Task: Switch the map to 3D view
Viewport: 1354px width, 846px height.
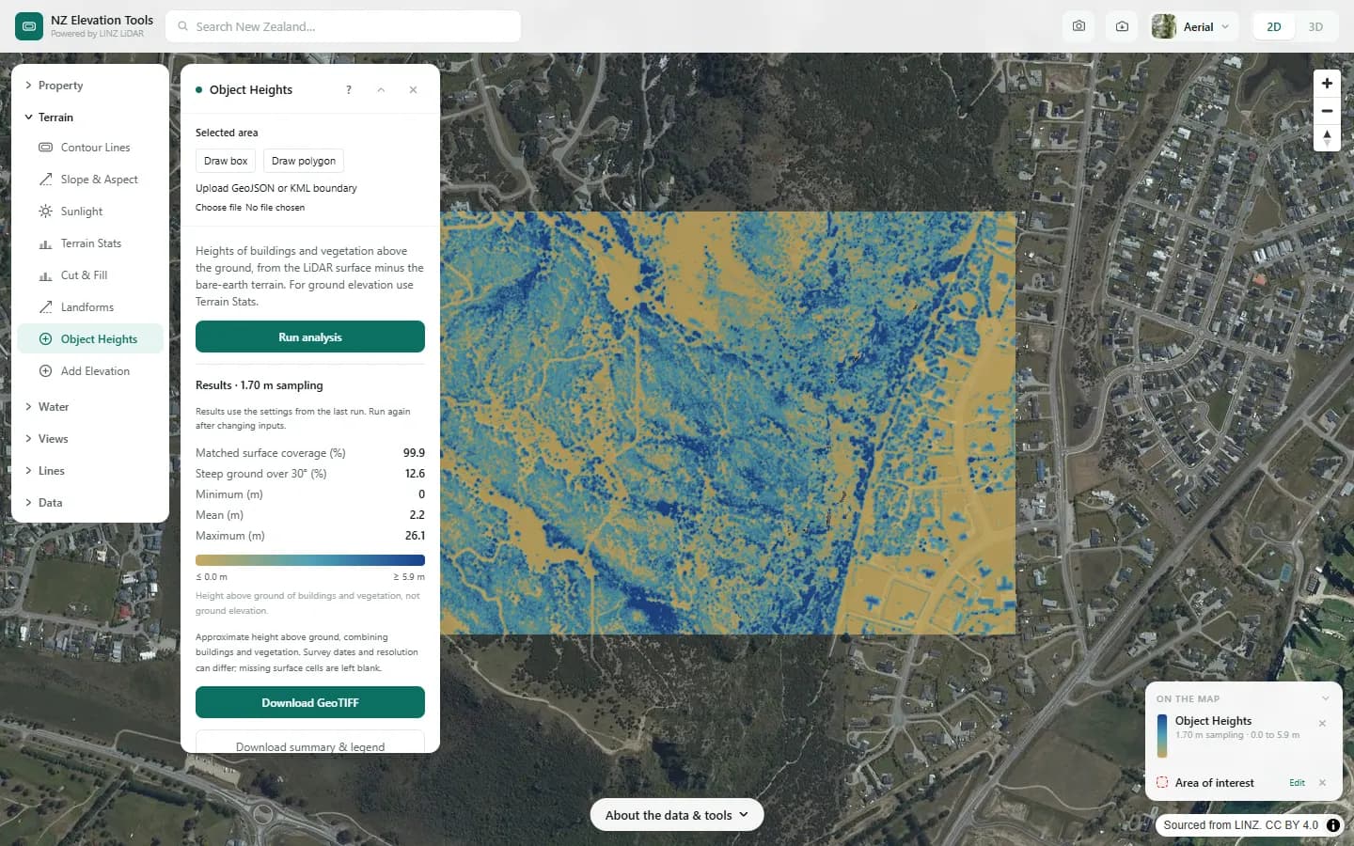Action: tap(1315, 26)
